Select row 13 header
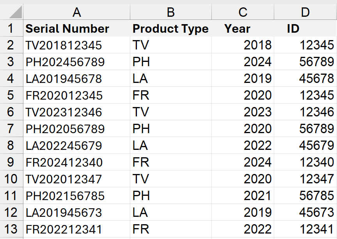The image size is (337, 239). pos(11,229)
